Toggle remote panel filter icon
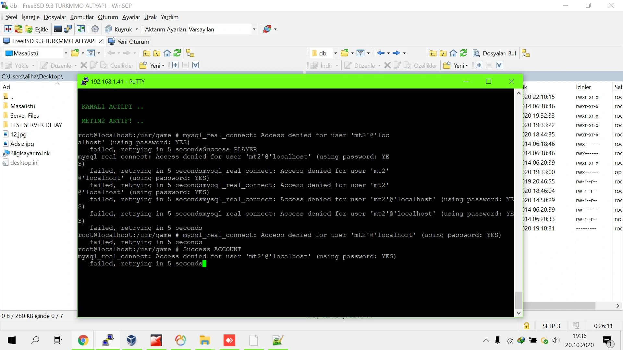623x350 pixels. pyautogui.click(x=360, y=53)
